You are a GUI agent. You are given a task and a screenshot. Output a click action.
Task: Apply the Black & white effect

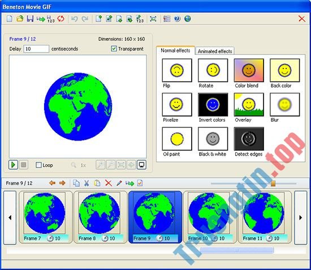(213, 139)
